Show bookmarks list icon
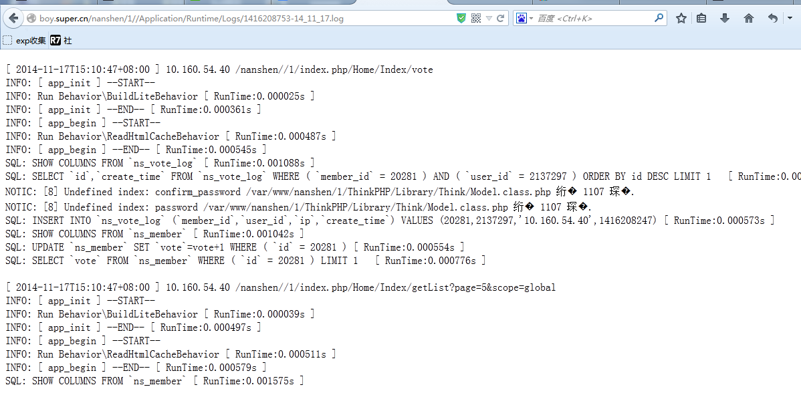 (x=701, y=18)
